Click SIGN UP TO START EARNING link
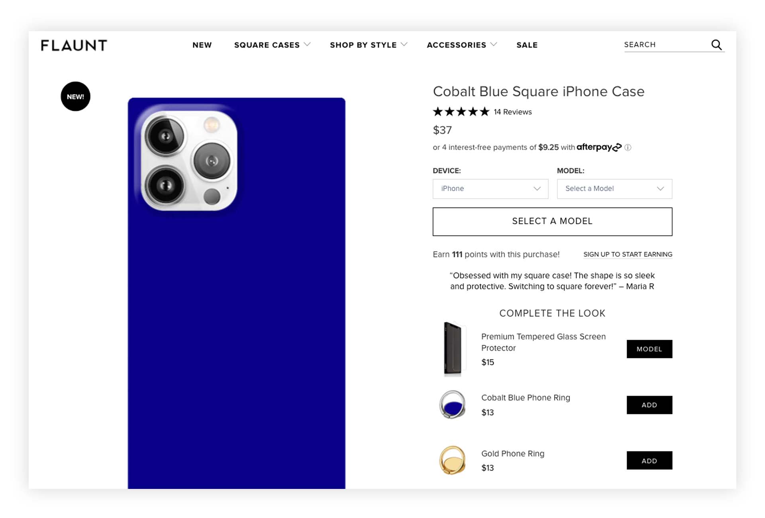Viewport: 765px width, 518px height. (x=628, y=254)
